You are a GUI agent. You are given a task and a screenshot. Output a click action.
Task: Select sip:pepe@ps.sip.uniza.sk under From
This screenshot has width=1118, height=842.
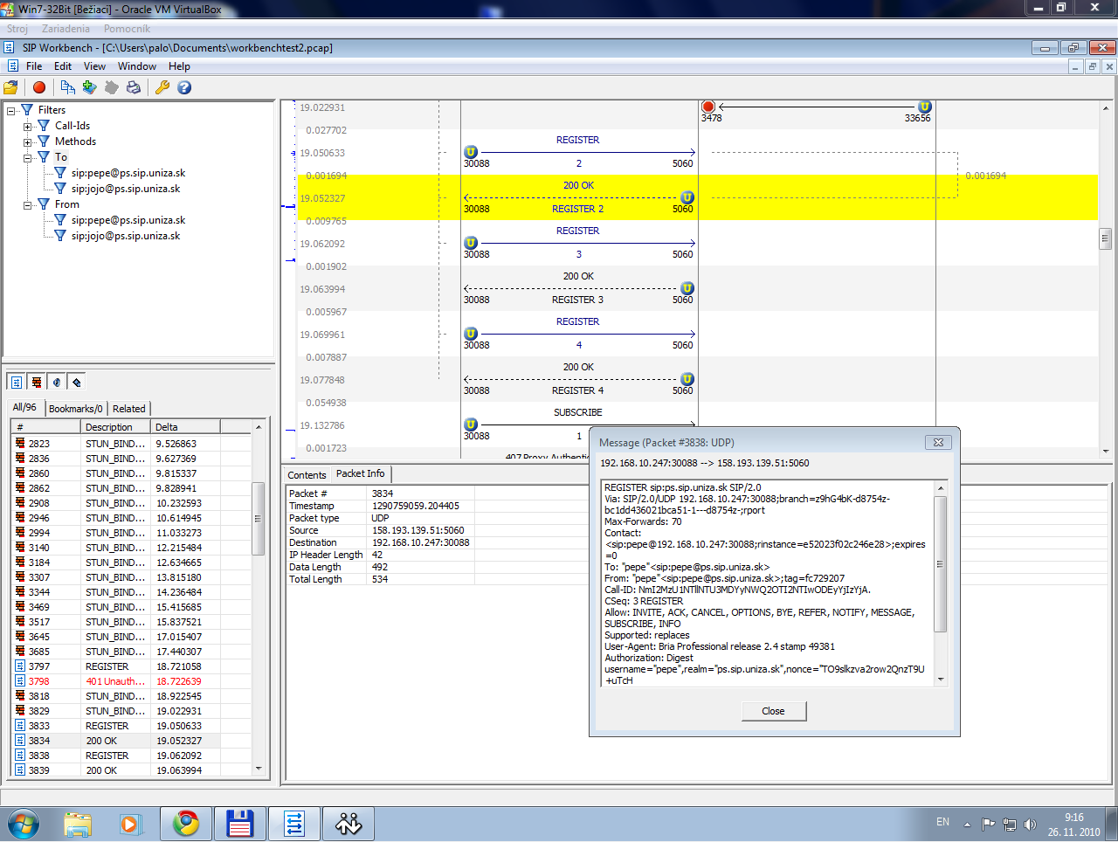[x=128, y=220]
